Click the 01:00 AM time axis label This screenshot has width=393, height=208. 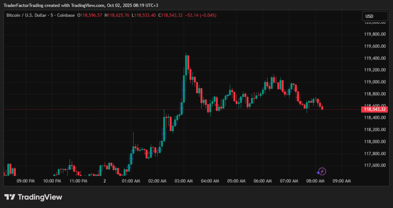pyautogui.click(x=131, y=181)
